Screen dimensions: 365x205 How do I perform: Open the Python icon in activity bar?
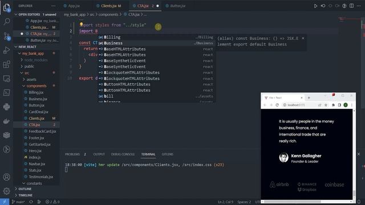[x=6, y=106]
